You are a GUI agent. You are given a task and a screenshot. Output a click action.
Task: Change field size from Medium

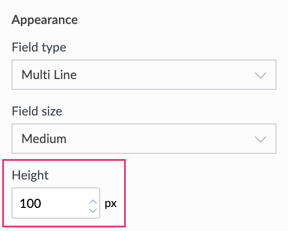click(144, 139)
